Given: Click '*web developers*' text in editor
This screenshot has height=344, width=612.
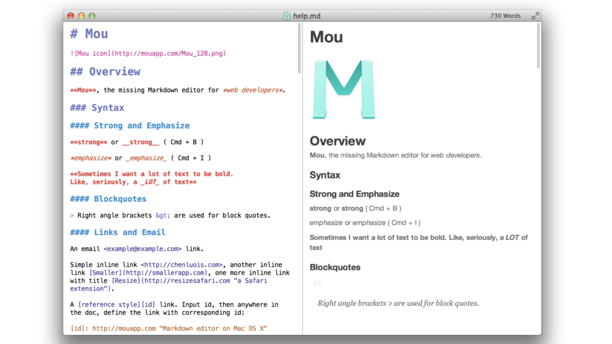Looking at the screenshot, I should (252, 90).
